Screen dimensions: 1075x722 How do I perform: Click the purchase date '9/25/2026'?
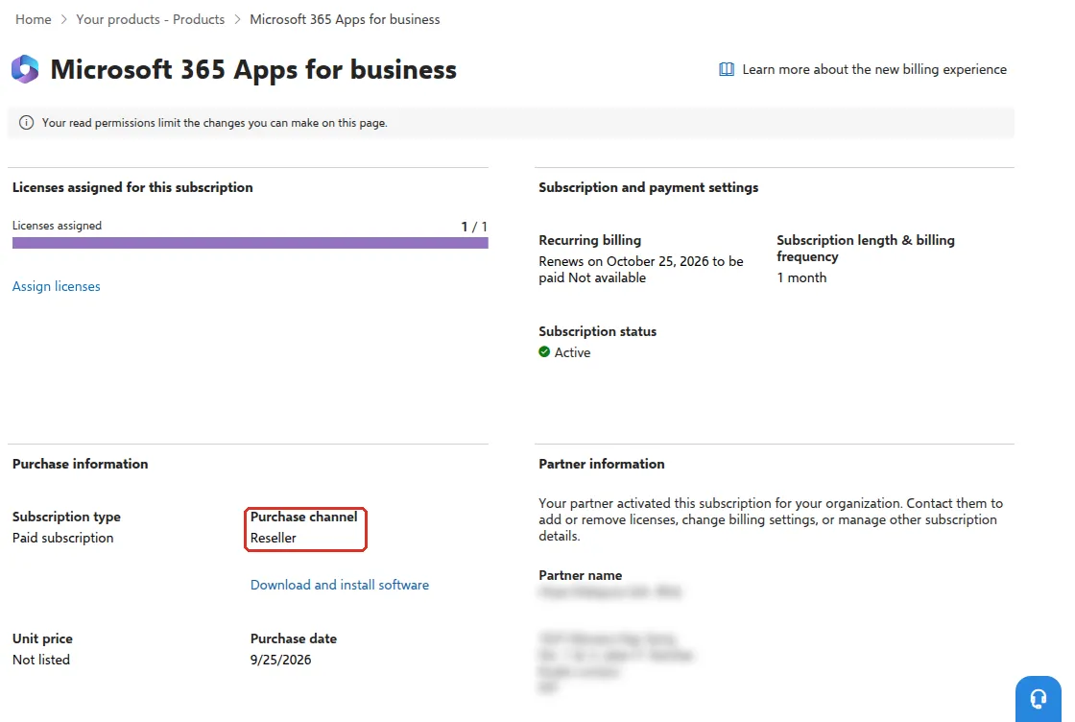point(280,660)
